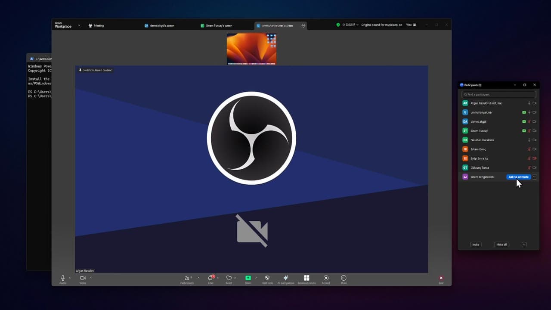Screen dimensions: 551x310
Task: Switch to demet akgül's screen tab
Action: (159, 25)
